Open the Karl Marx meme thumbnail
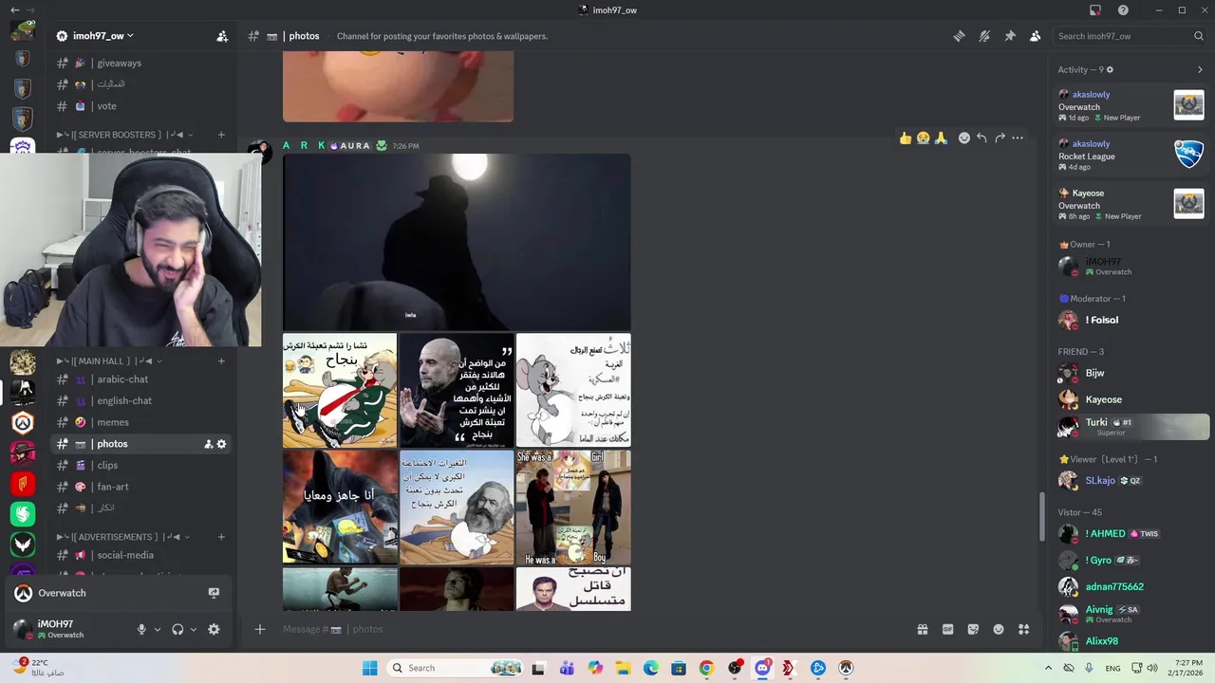 click(457, 508)
